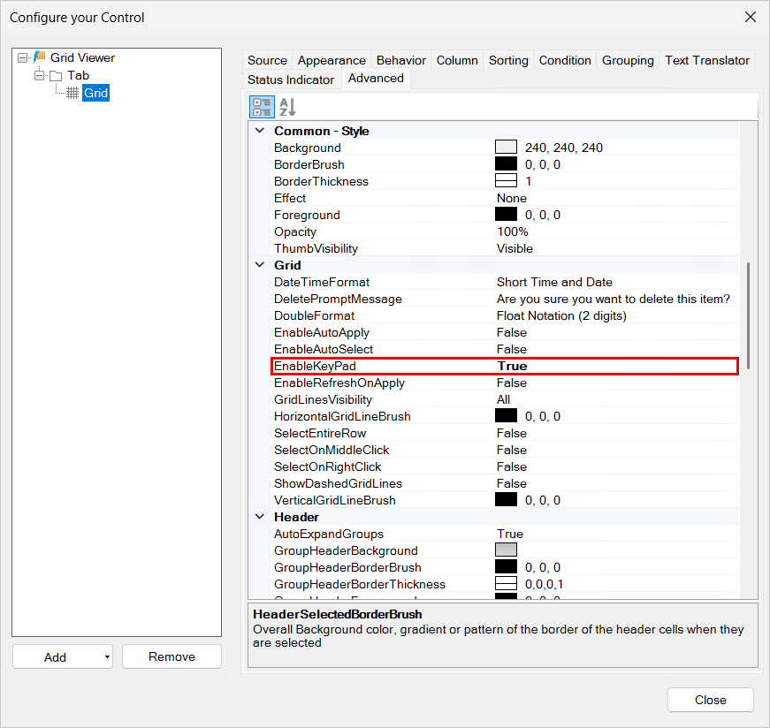Collapse the Grid Viewer tree node

click(x=23, y=58)
